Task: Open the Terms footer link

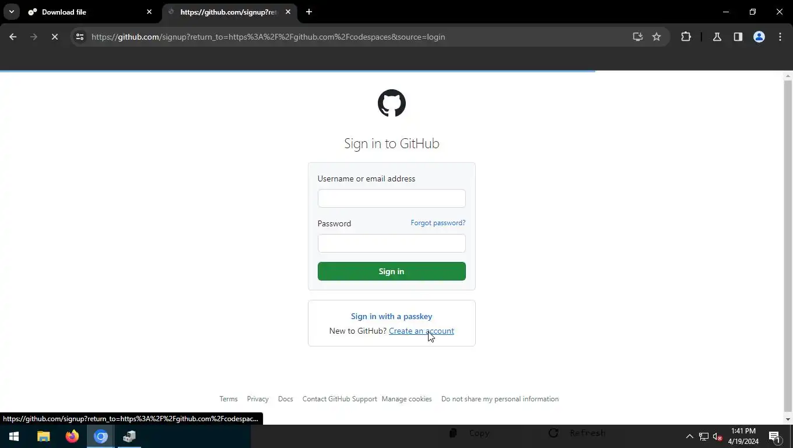Action: (229, 399)
